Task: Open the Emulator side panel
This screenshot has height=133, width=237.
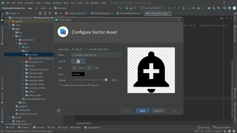Action: pyautogui.click(x=235, y=93)
